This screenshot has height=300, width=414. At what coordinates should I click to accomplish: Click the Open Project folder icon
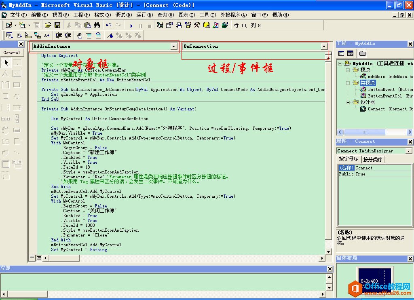click(x=48, y=25)
